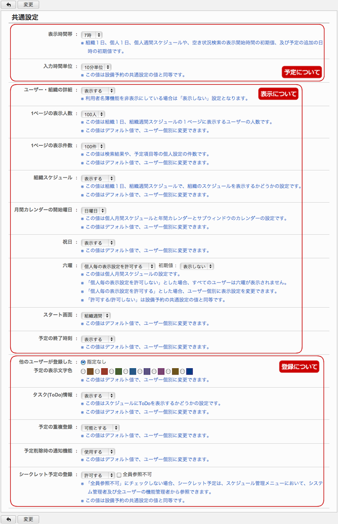Open the スタート画面 dropdown showing 組織週間
The height and width of the screenshot is (524, 338).
[x=96, y=315]
